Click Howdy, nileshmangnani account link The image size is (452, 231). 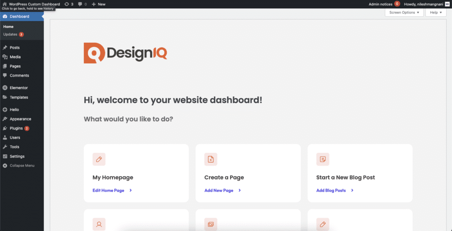pyautogui.click(x=424, y=4)
